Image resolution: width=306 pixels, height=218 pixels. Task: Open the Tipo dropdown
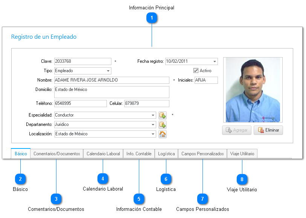[x=108, y=71]
